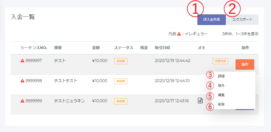
Task: Click the 手動作成 badge in first row
Action: 220,61
